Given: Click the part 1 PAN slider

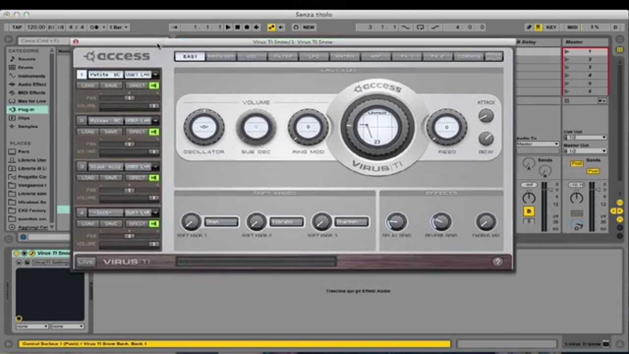Looking at the screenshot, I should pos(129,98).
